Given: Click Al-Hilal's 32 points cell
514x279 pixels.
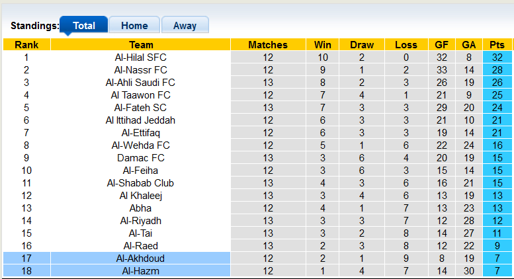Looking at the screenshot, I should pos(497,58).
